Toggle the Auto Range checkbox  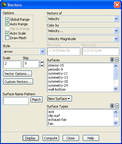coord(7,24)
